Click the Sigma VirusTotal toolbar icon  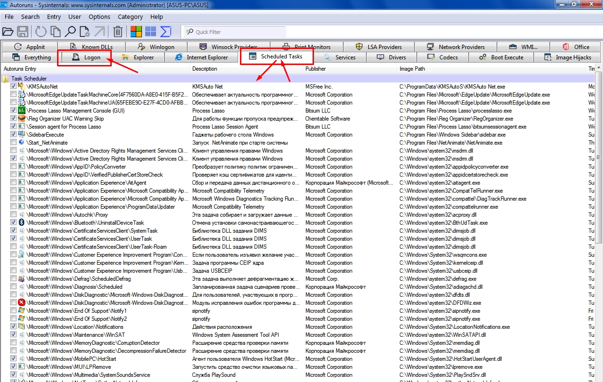165,32
